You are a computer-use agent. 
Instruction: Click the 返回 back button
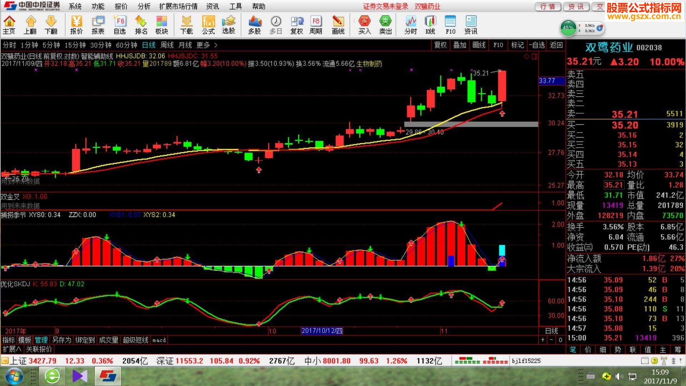click(x=556, y=45)
